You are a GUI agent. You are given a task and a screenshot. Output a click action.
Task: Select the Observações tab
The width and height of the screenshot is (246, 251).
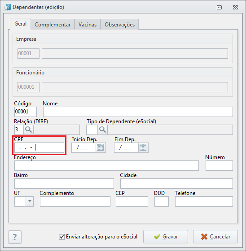pos(119,25)
